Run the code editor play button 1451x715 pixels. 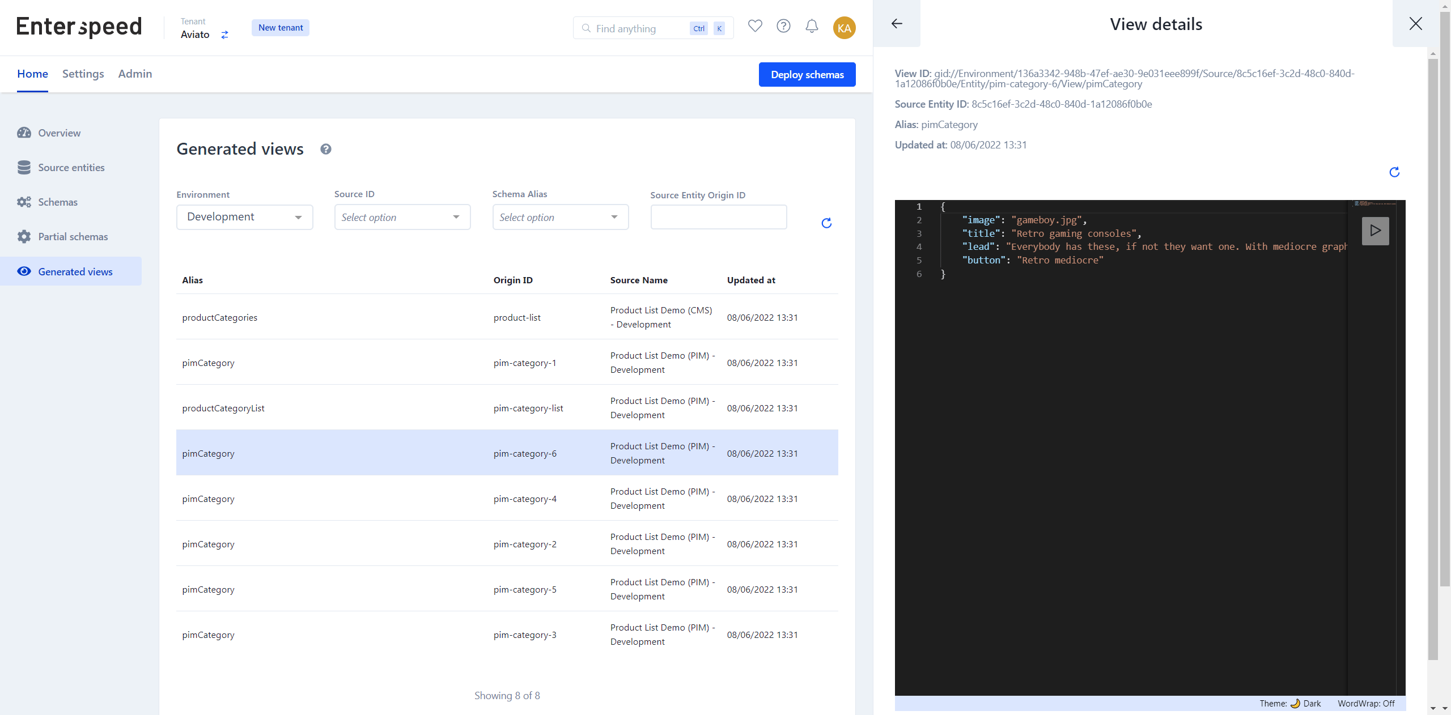[1375, 231]
